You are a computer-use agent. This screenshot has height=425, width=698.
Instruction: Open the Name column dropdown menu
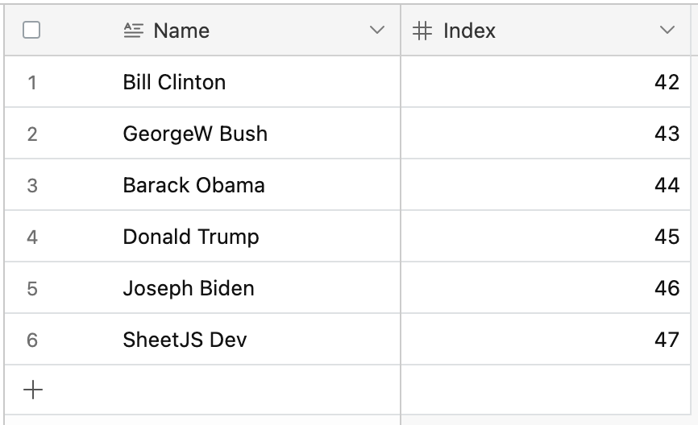(x=376, y=31)
